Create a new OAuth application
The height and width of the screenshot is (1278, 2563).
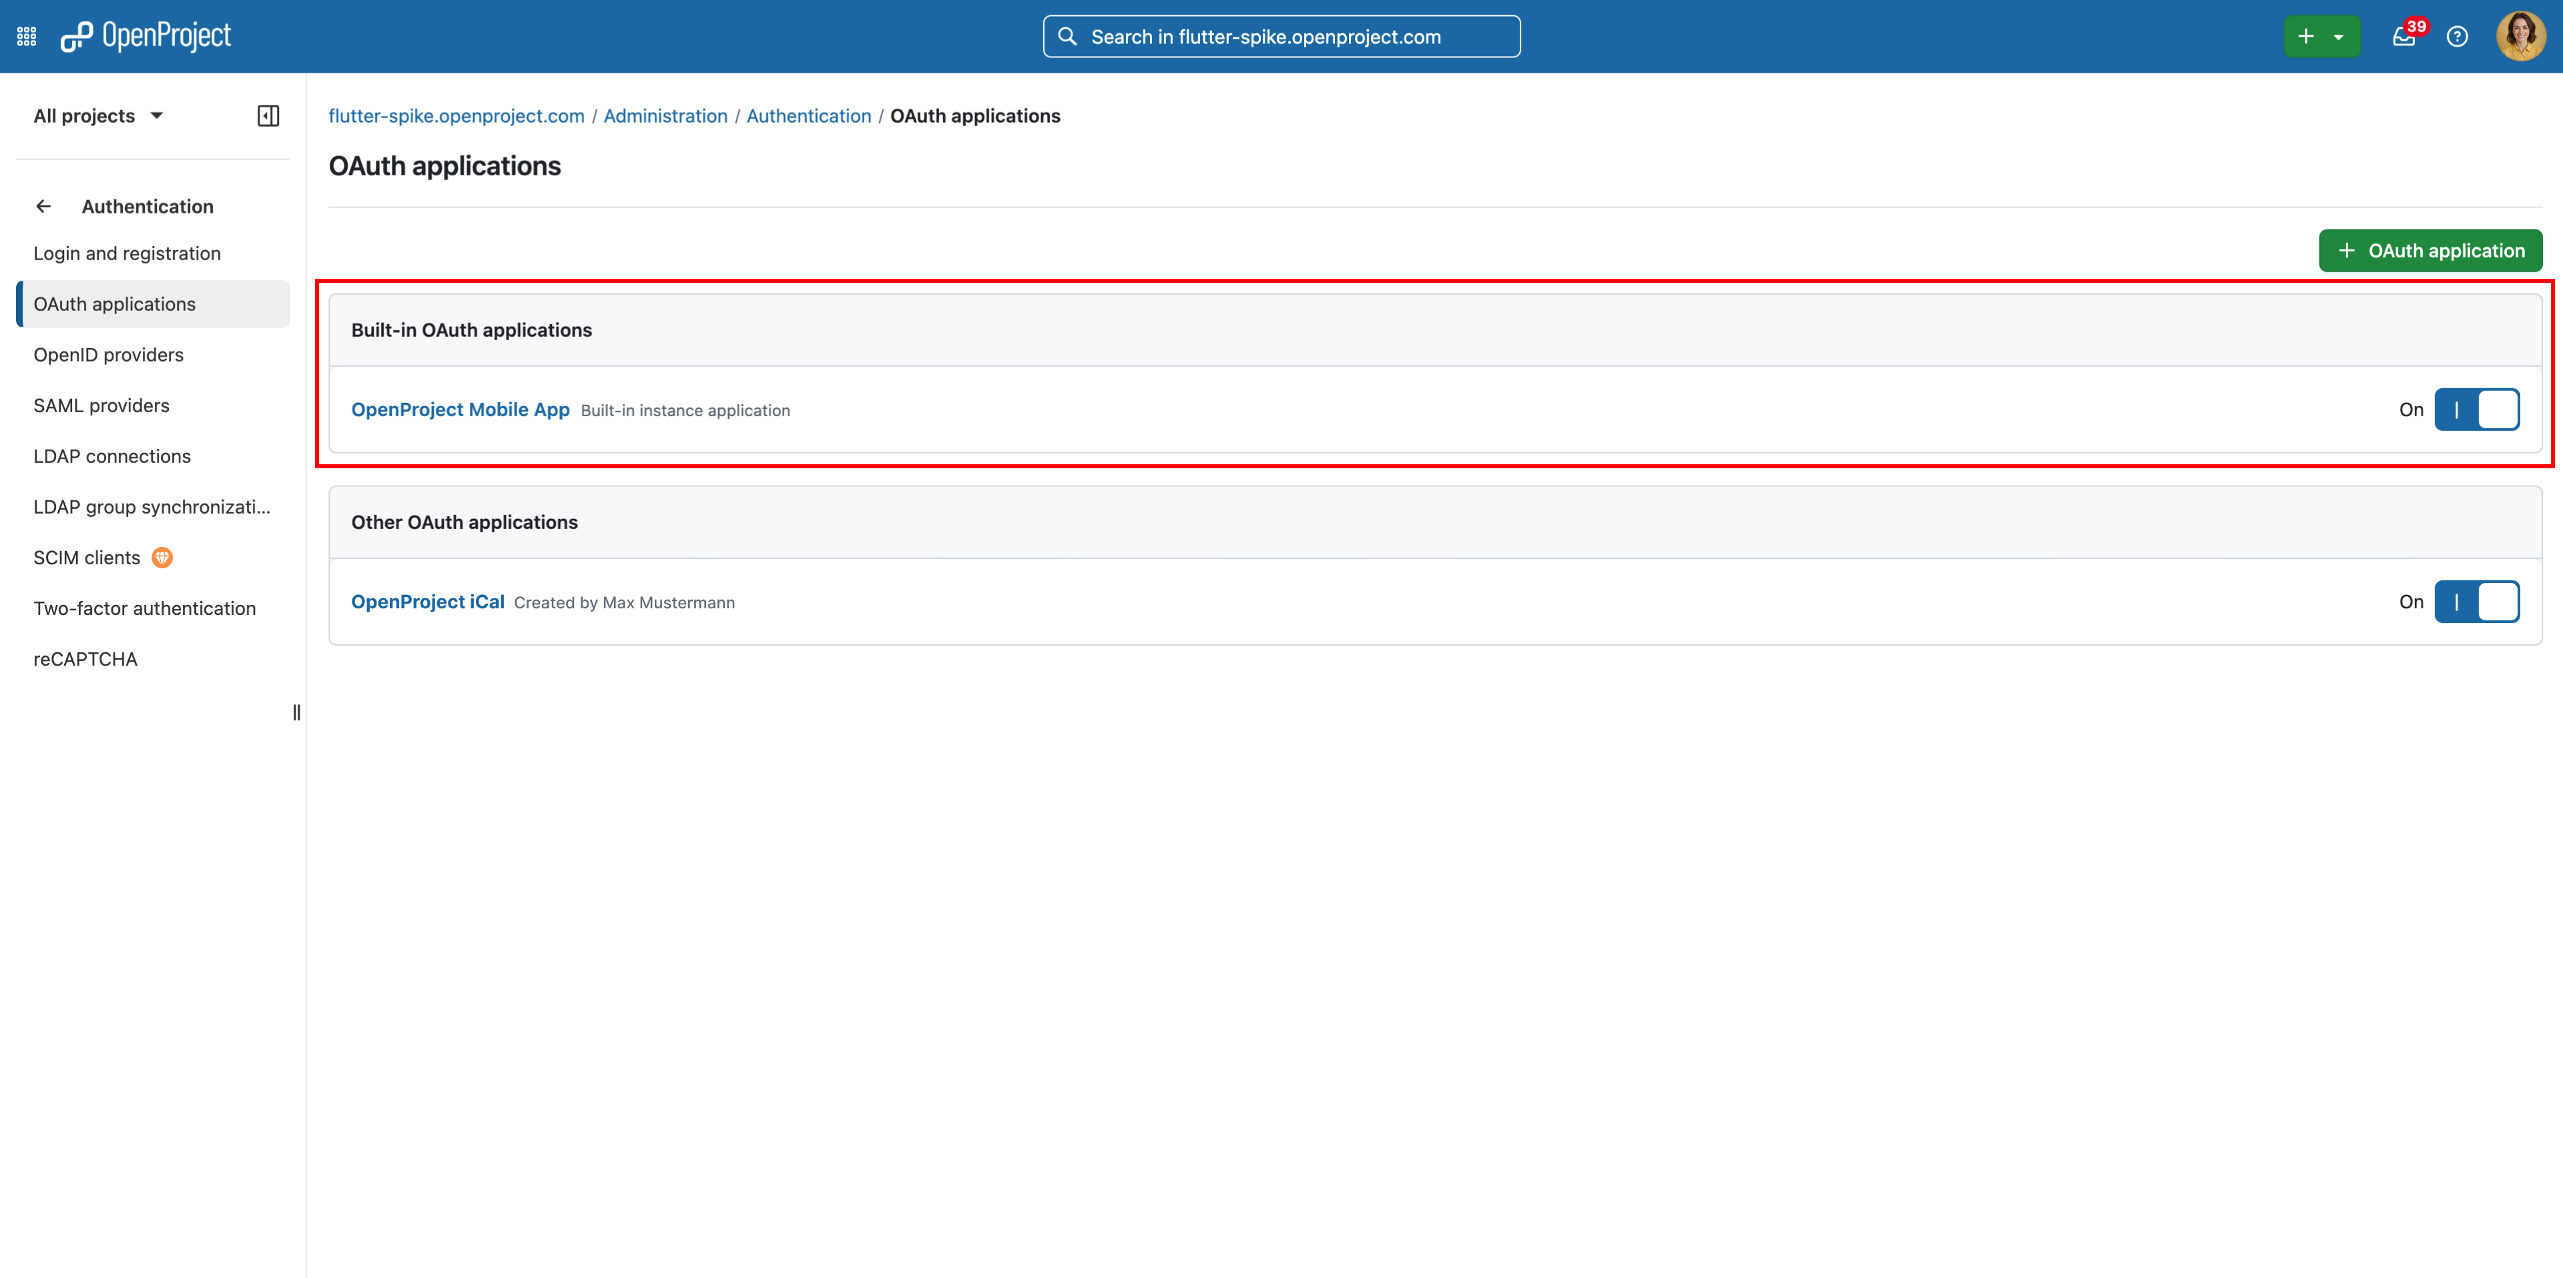coord(2430,249)
